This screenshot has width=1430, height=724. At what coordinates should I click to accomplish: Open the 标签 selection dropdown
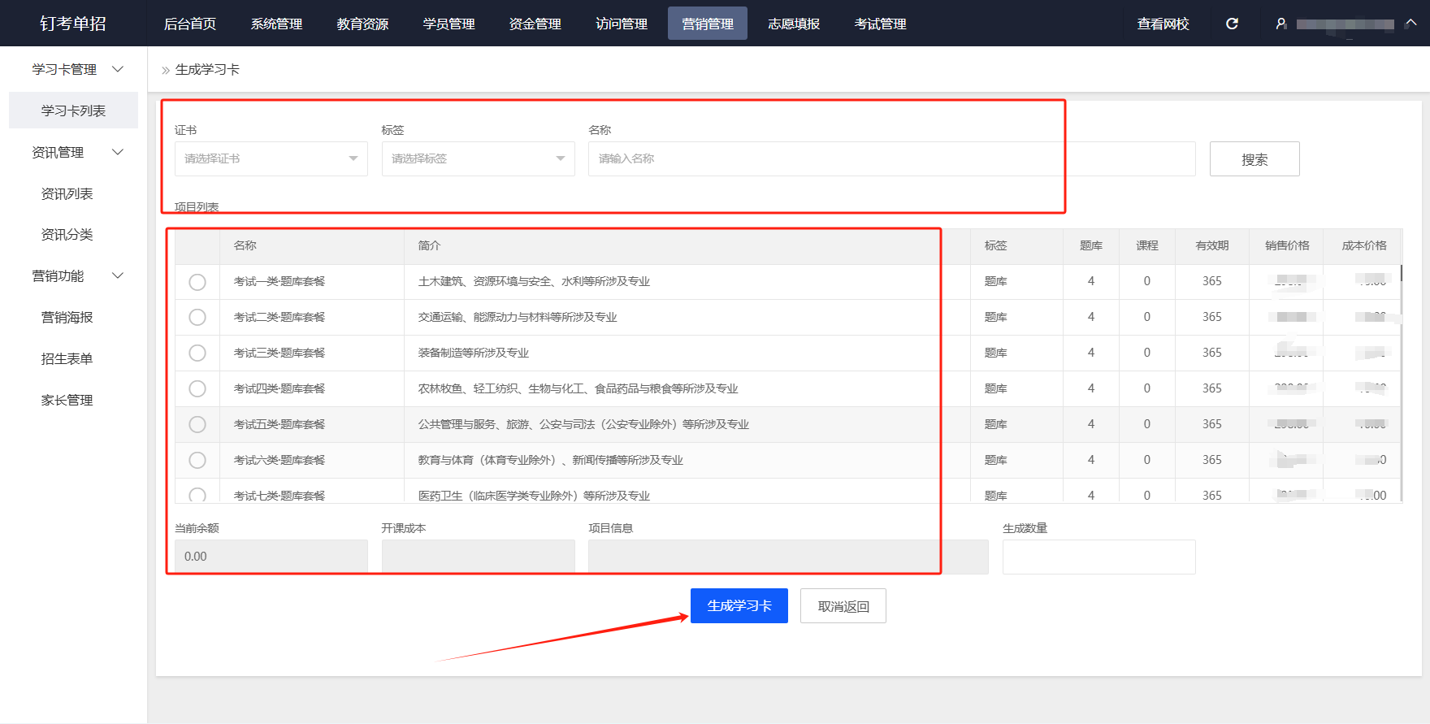pos(478,159)
